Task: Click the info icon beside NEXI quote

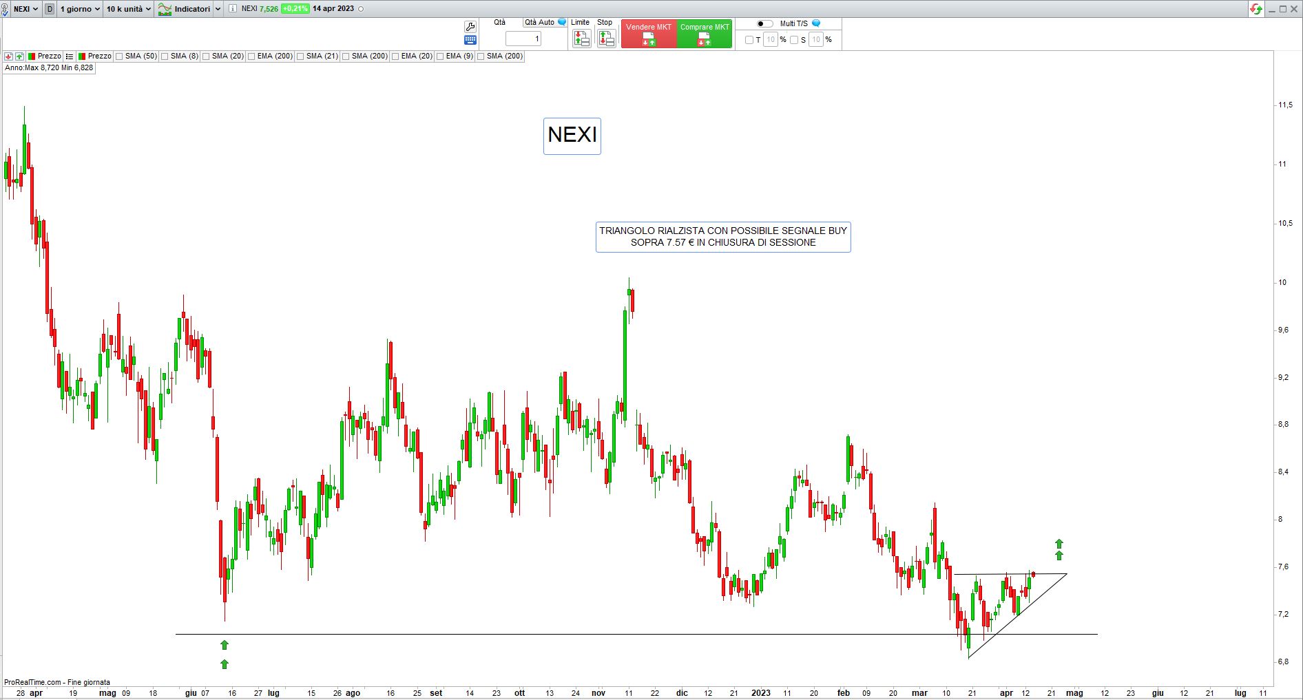Action: pos(233,9)
